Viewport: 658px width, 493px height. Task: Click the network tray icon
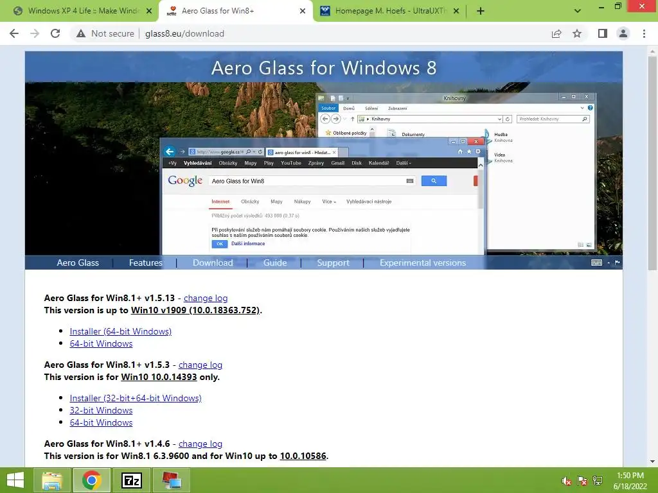point(598,481)
